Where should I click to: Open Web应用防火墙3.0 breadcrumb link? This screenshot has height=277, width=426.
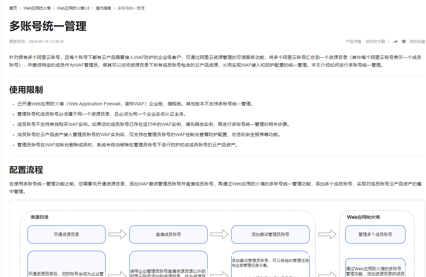[73, 8]
